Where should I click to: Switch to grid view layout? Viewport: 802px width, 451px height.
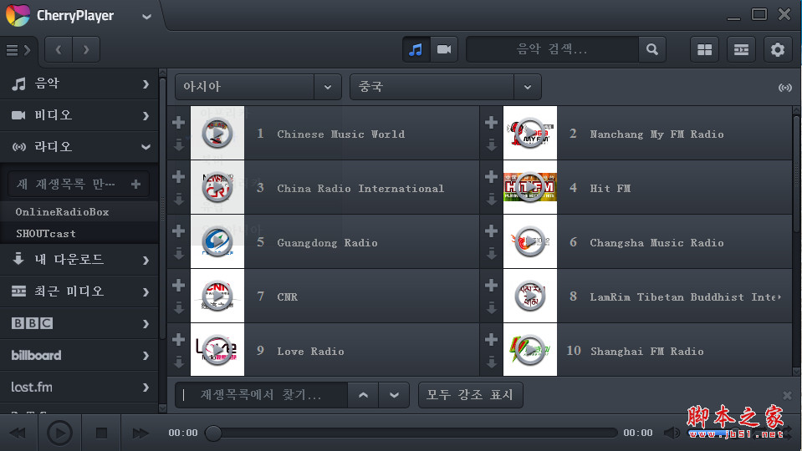[704, 49]
